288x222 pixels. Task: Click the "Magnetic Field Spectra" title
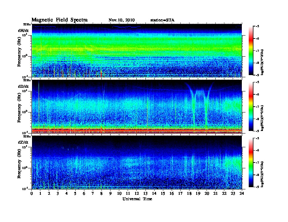click(60, 20)
